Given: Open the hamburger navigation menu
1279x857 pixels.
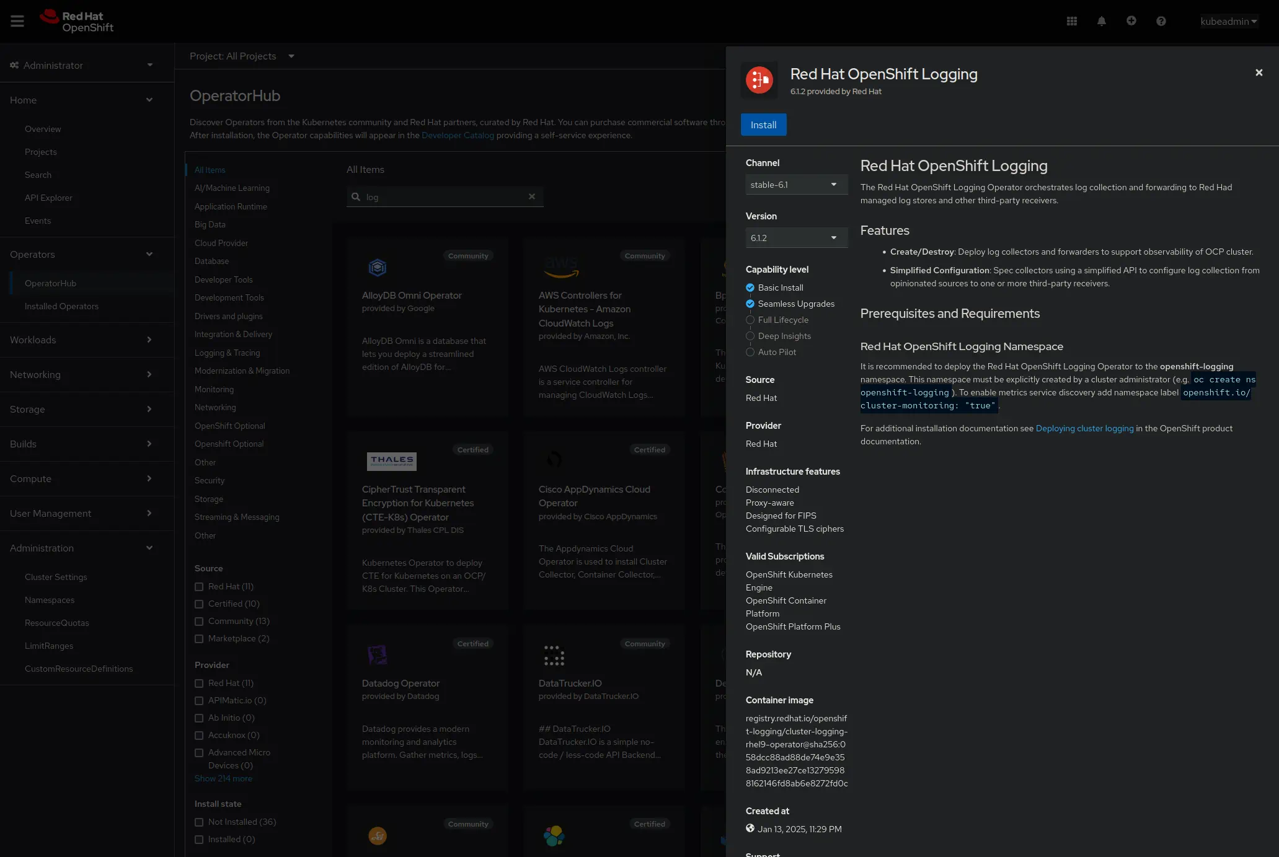Looking at the screenshot, I should [17, 21].
